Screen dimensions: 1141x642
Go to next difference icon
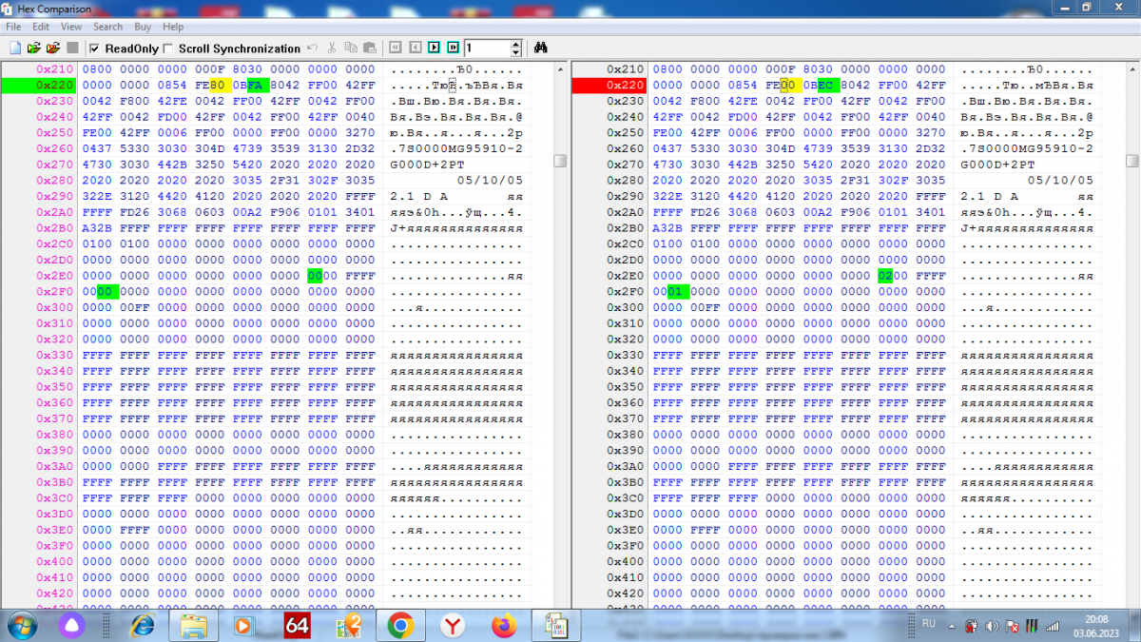tap(435, 48)
